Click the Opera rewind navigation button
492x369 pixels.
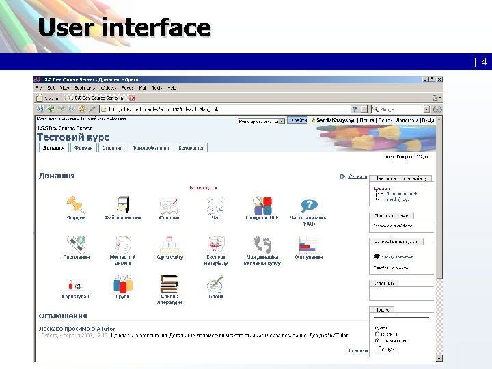[x=40, y=109]
